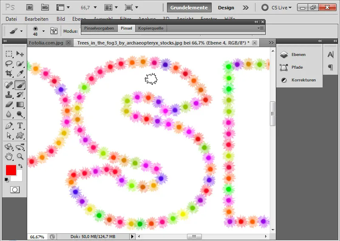
Task: Open the Brush panel flyout menu
Action: point(261,28)
